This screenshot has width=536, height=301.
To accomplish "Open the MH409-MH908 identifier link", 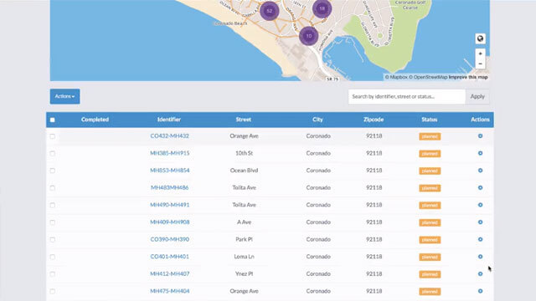I will pos(169,222).
